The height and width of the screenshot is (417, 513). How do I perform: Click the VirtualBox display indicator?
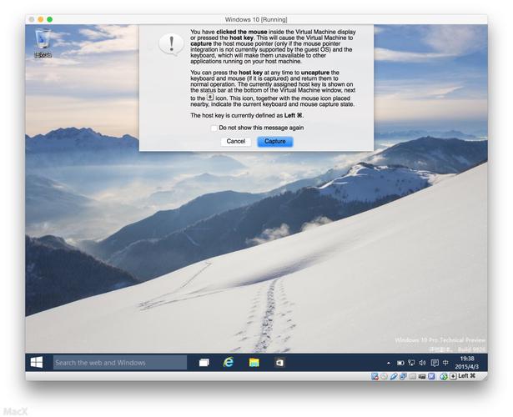point(422,376)
